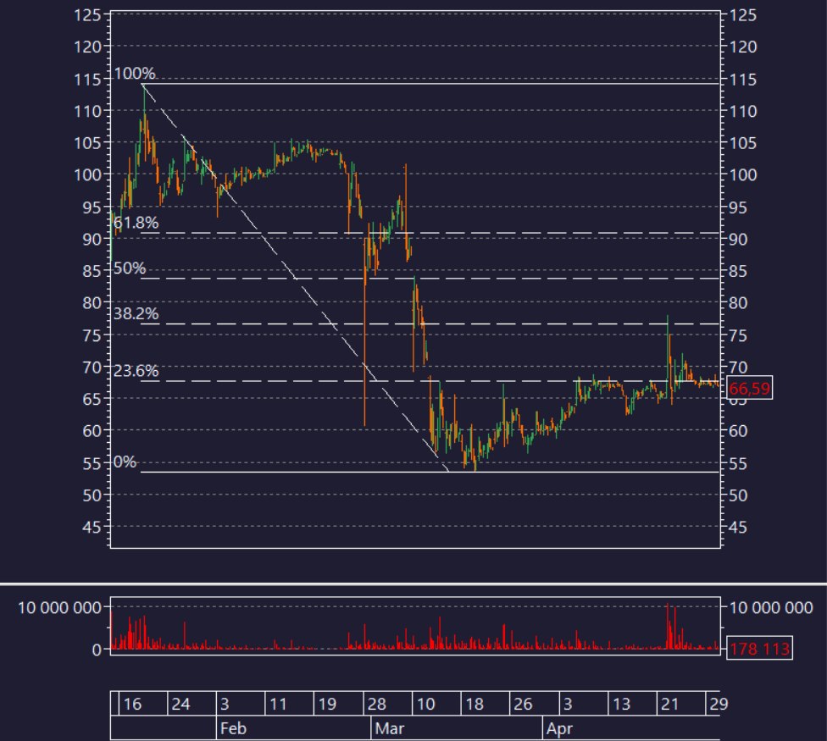Select the 23.6% Fibonacci level label

[136, 371]
